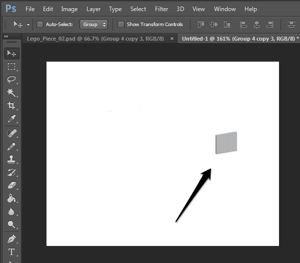
Task: Click the Align horizontal centers icon
Action: click(256, 25)
